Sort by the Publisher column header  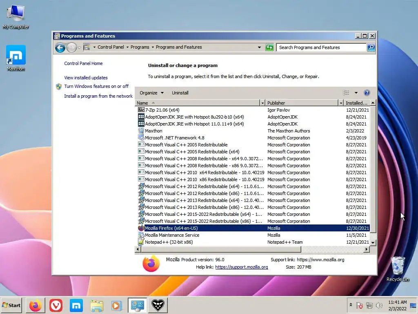click(302, 103)
